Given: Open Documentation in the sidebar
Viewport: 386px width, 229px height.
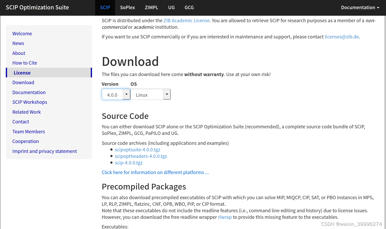Looking at the screenshot, I should tap(29, 92).
